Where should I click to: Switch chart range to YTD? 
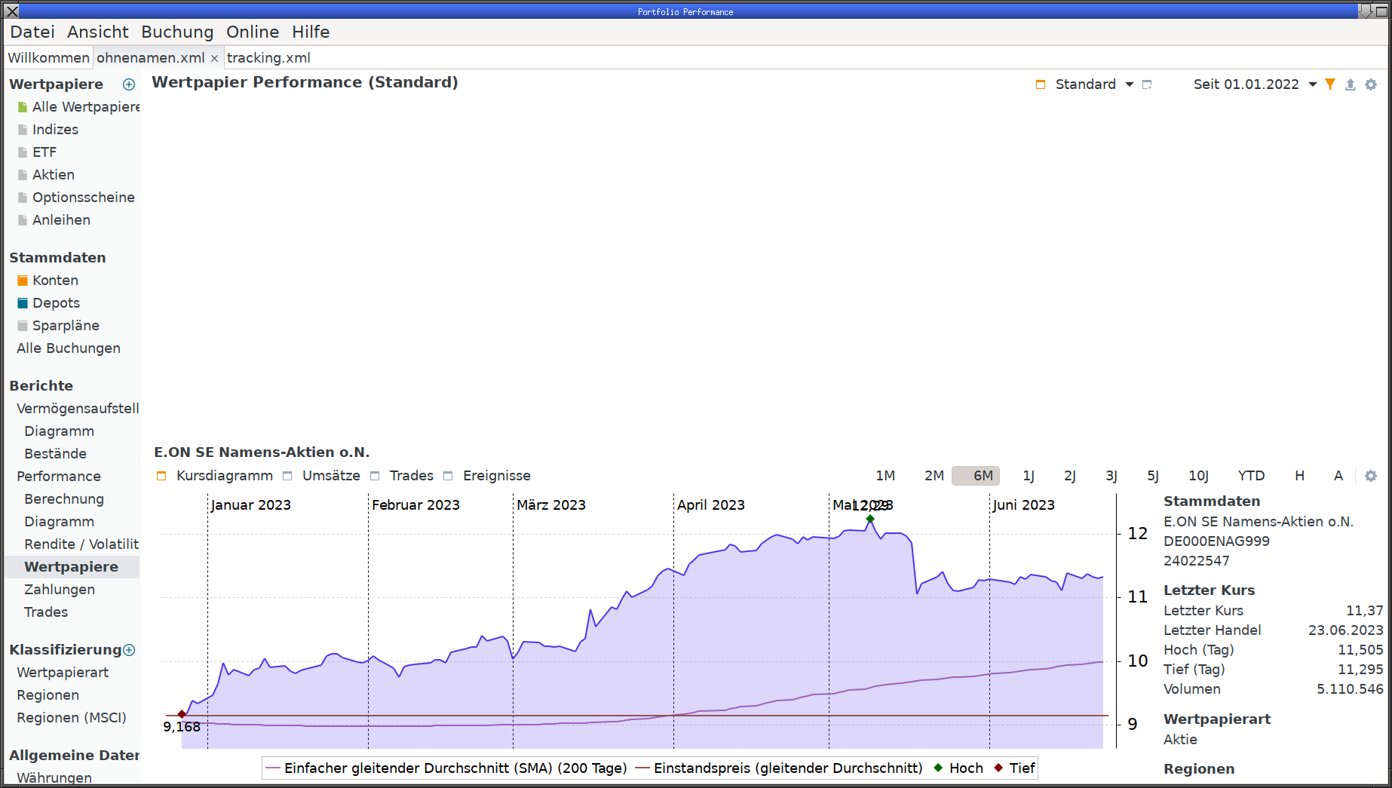(x=1251, y=476)
